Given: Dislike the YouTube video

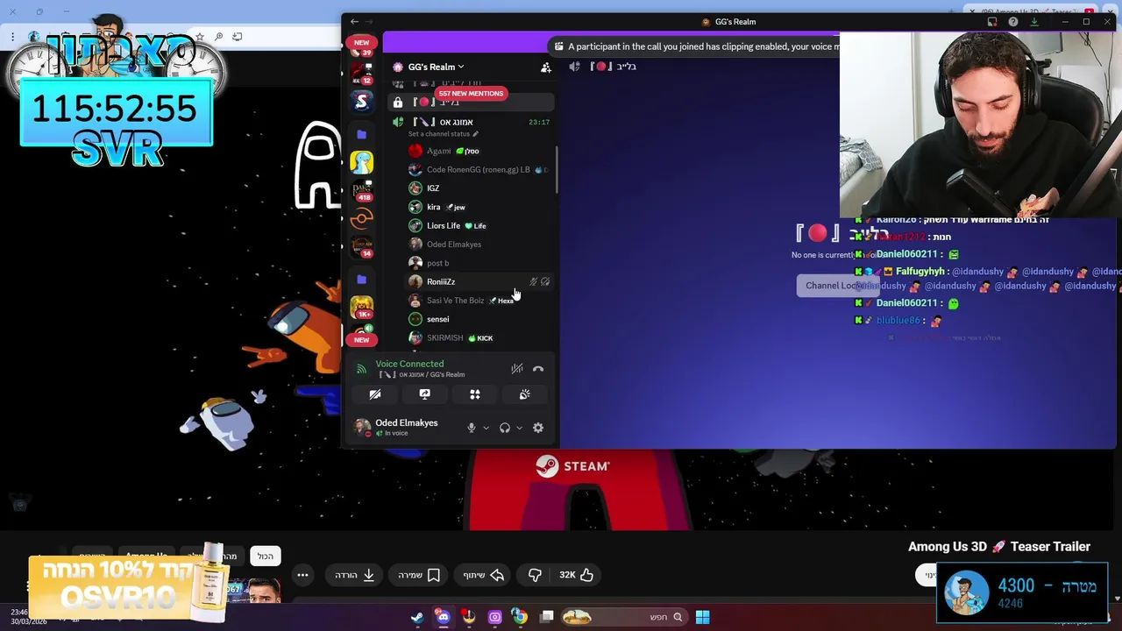Looking at the screenshot, I should point(535,575).
